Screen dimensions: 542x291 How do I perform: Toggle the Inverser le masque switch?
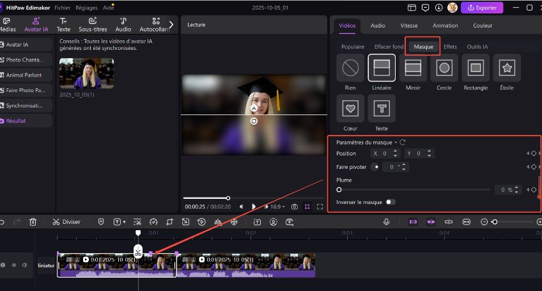pos(390,202)
